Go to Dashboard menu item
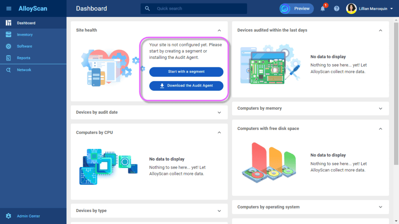This screenshot has width=399, height=224. (33, 23)
